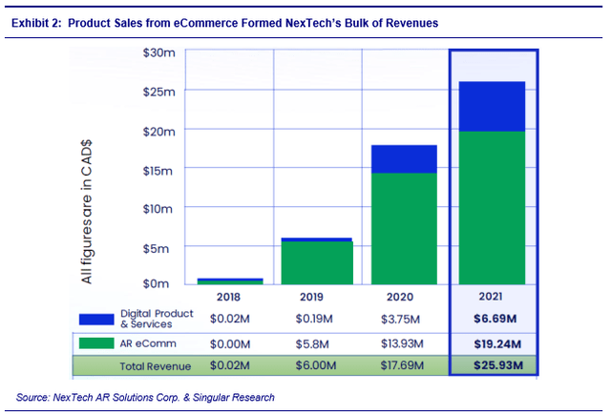Viewport: 611px width, 415px height.
Task: Click the 2020 total revenue $17.69M
Action: [x=402, y=365]
